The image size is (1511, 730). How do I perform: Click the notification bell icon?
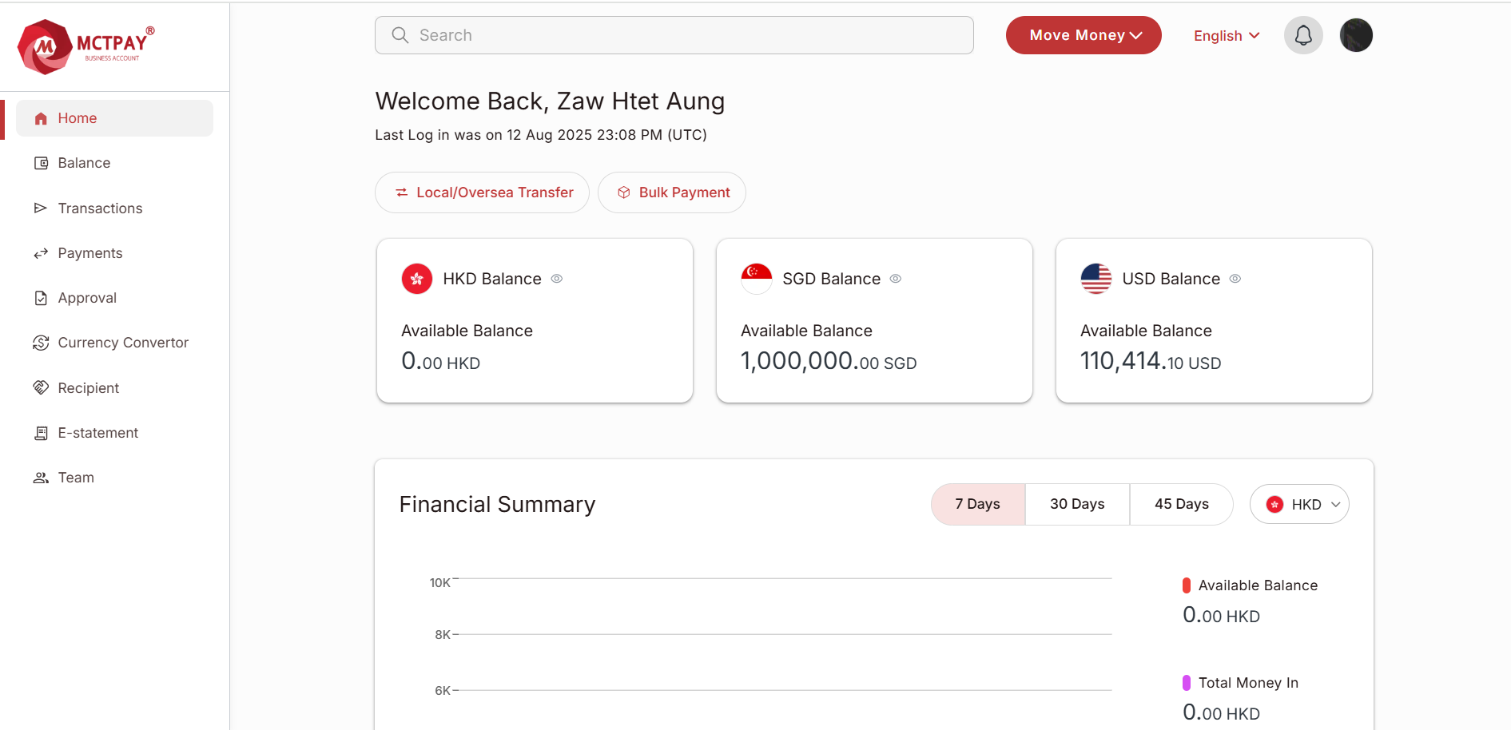[1302, 35]
